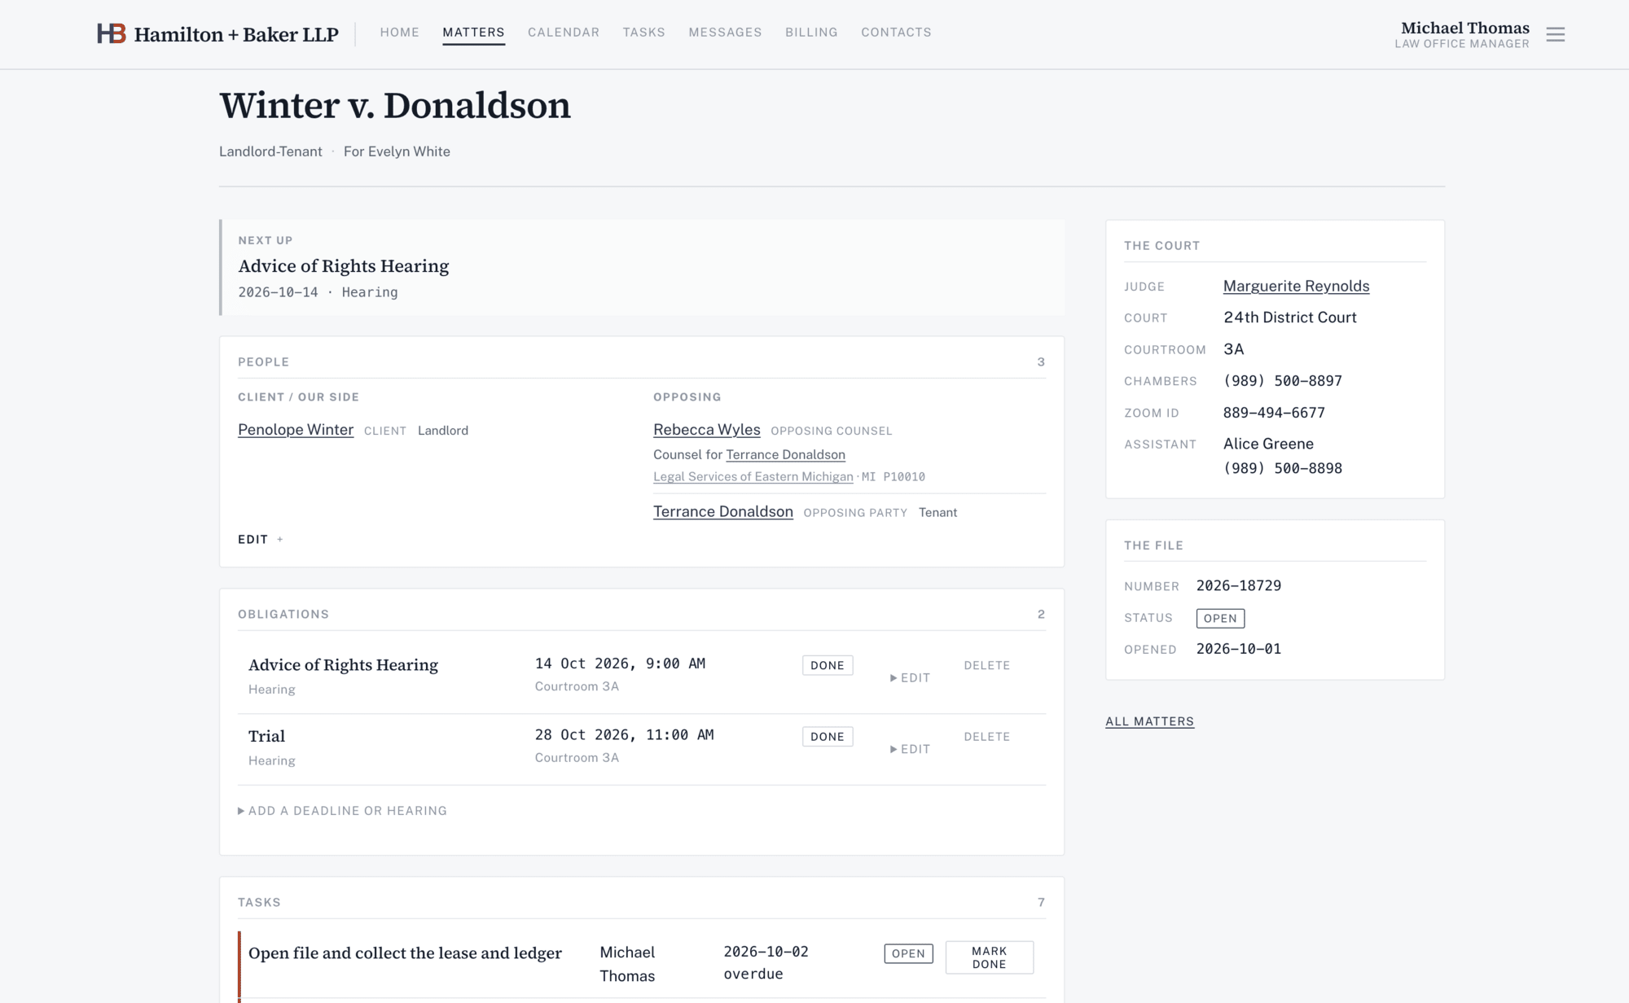Screen dimensions: 1629x1003
Task: Open Legal Services of Eastern Michigan link
Action: point(753,477)
